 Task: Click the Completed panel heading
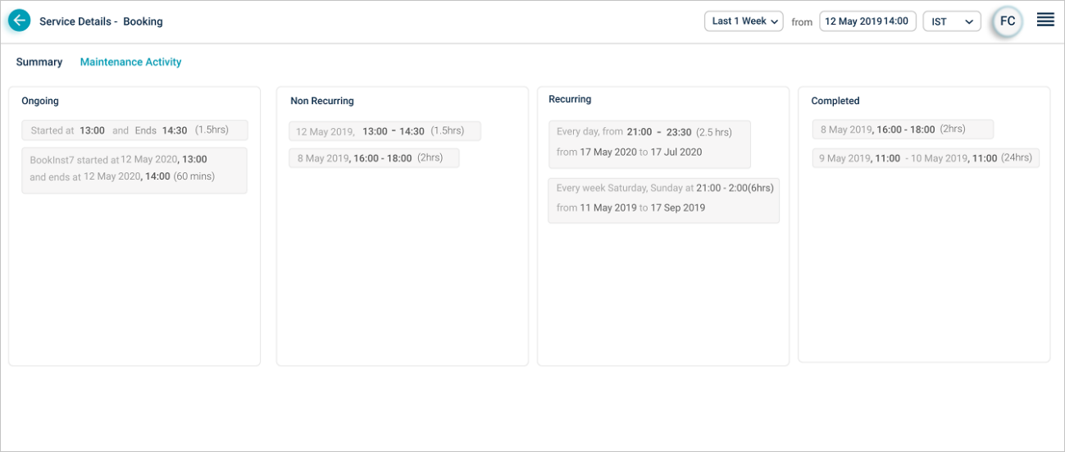pyautogui.click(x=835, y=101)
